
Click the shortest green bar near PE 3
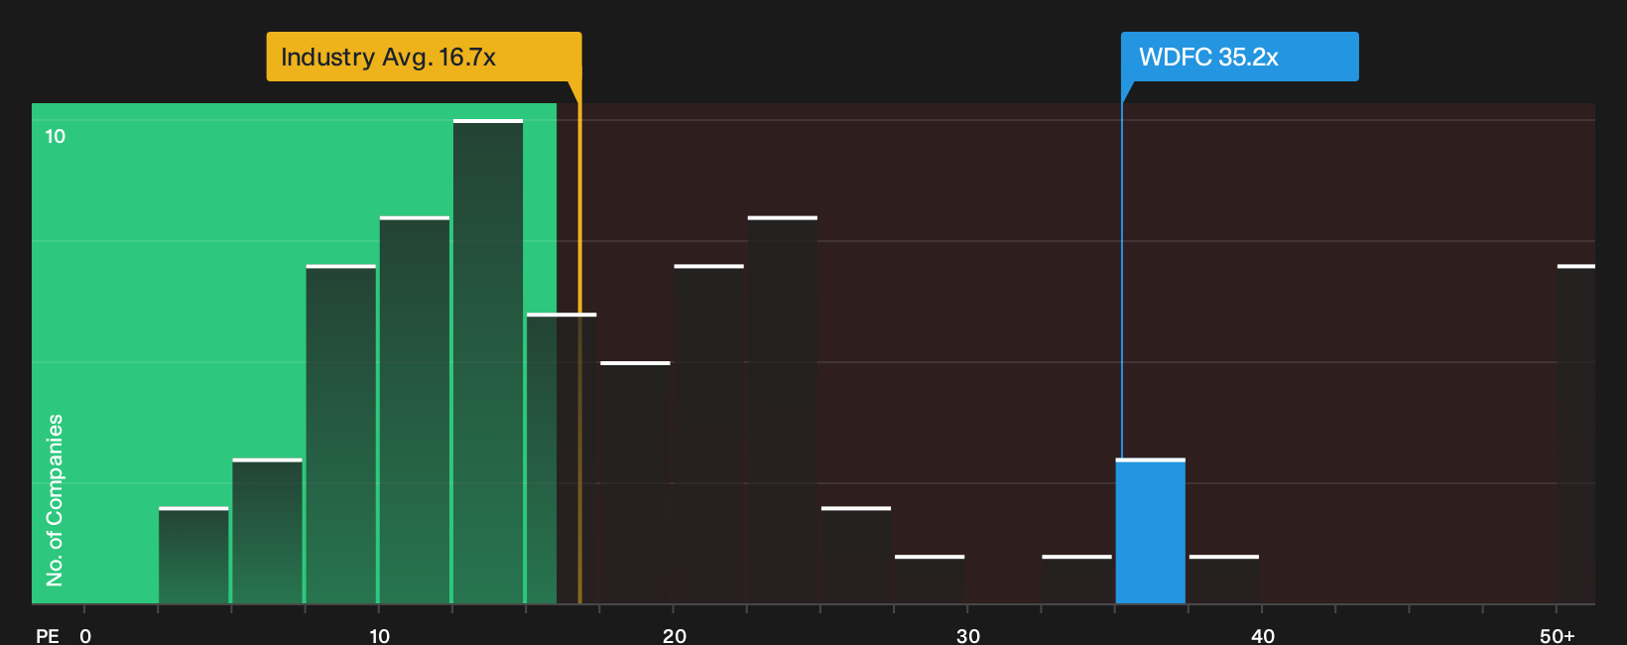pos(193,555)
